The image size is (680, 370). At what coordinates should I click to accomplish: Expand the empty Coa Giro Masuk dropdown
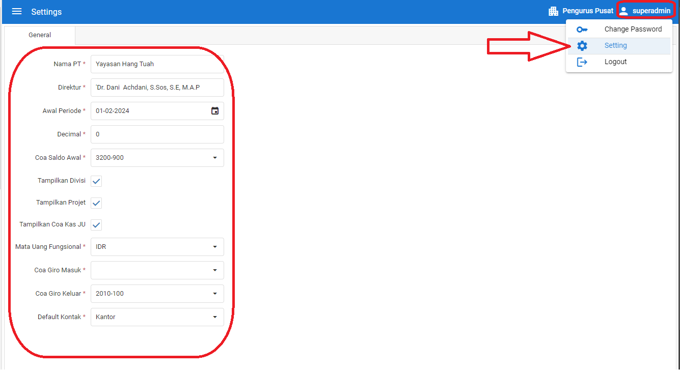[214, 270]
